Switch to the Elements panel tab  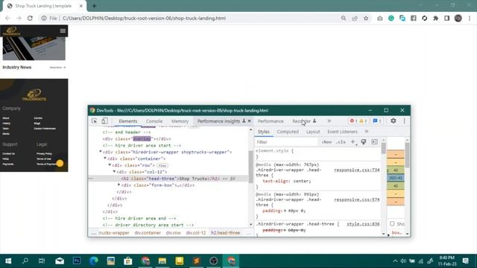(128, 121)
